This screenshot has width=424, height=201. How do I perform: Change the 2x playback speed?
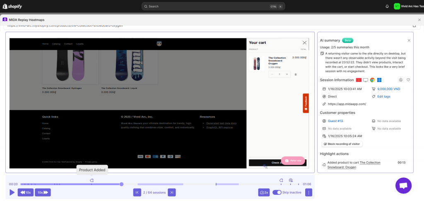[264, 192]
